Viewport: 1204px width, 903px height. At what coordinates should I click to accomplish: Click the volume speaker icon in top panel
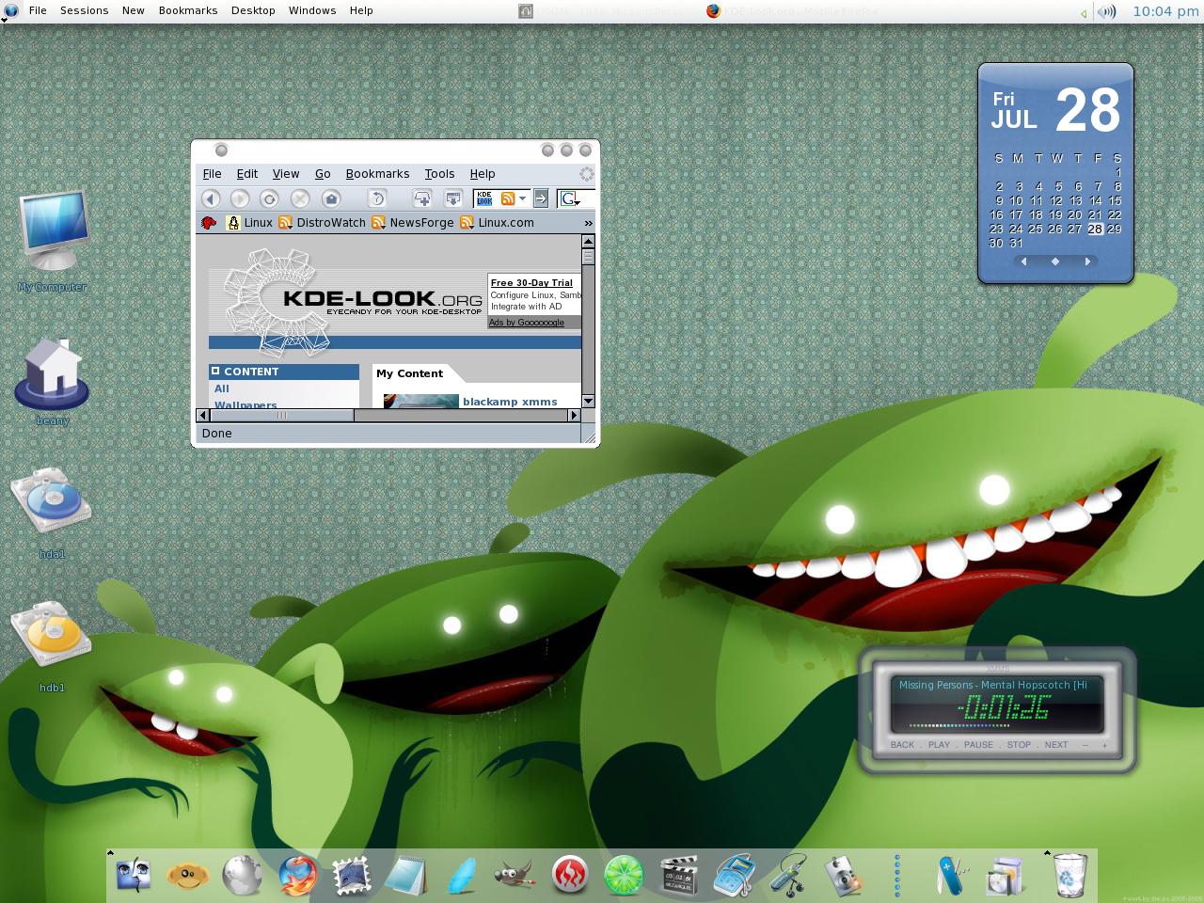(1107, 11)
